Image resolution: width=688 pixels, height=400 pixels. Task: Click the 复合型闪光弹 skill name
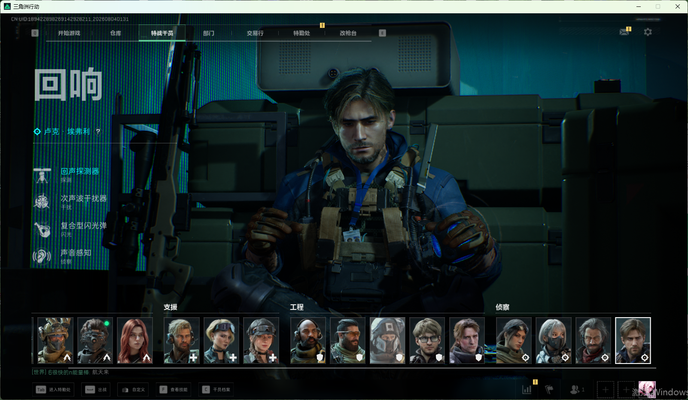[x=84, y=225]
